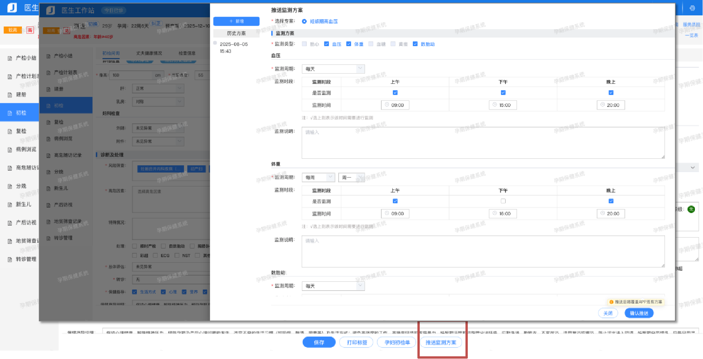The width and height of the screenshot is (703, 359).
Task: Click the 新生儿 document icon in sidebar
Action: tap(10, 204)
